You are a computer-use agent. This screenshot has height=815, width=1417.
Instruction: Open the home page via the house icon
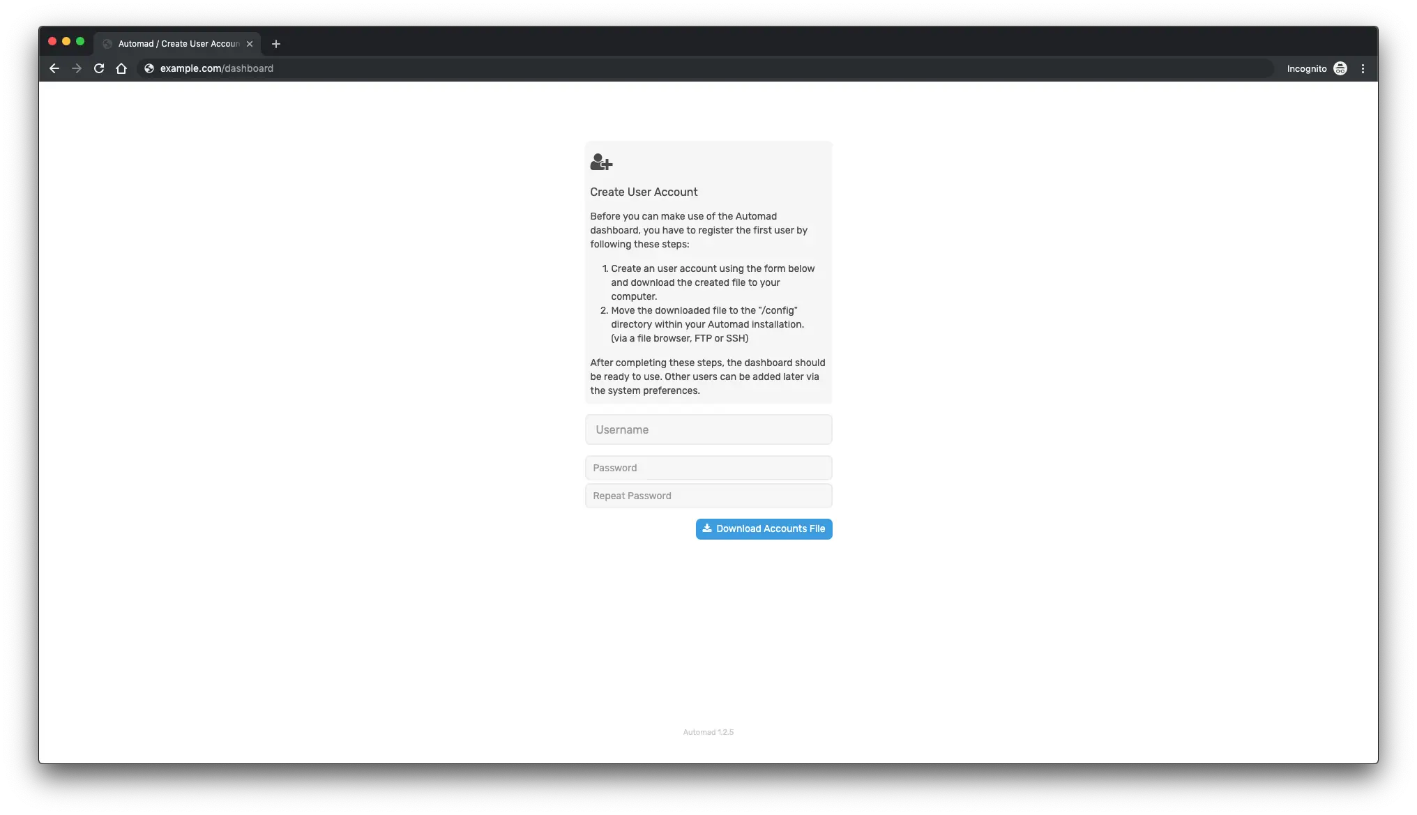pos(121,68)
